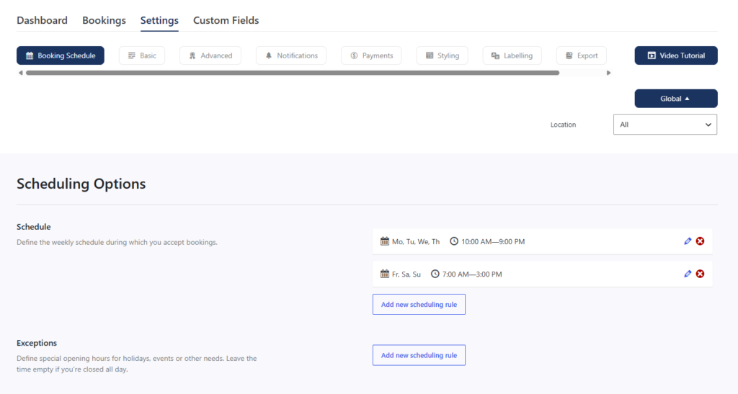Open the Advanced settings section

coord(210,55)
